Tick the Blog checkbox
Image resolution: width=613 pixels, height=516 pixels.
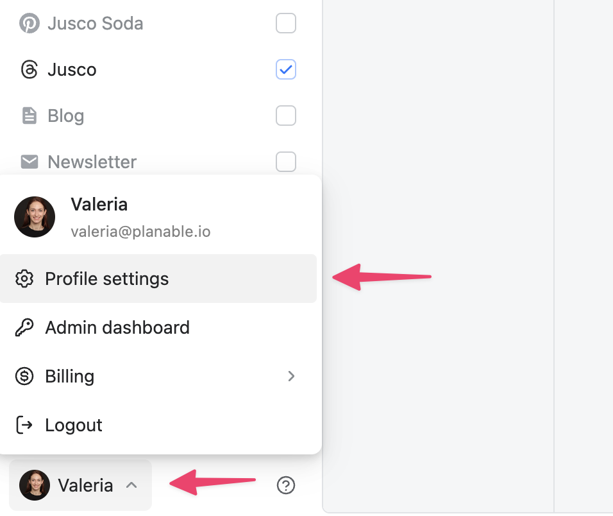(x=285, y=116)
